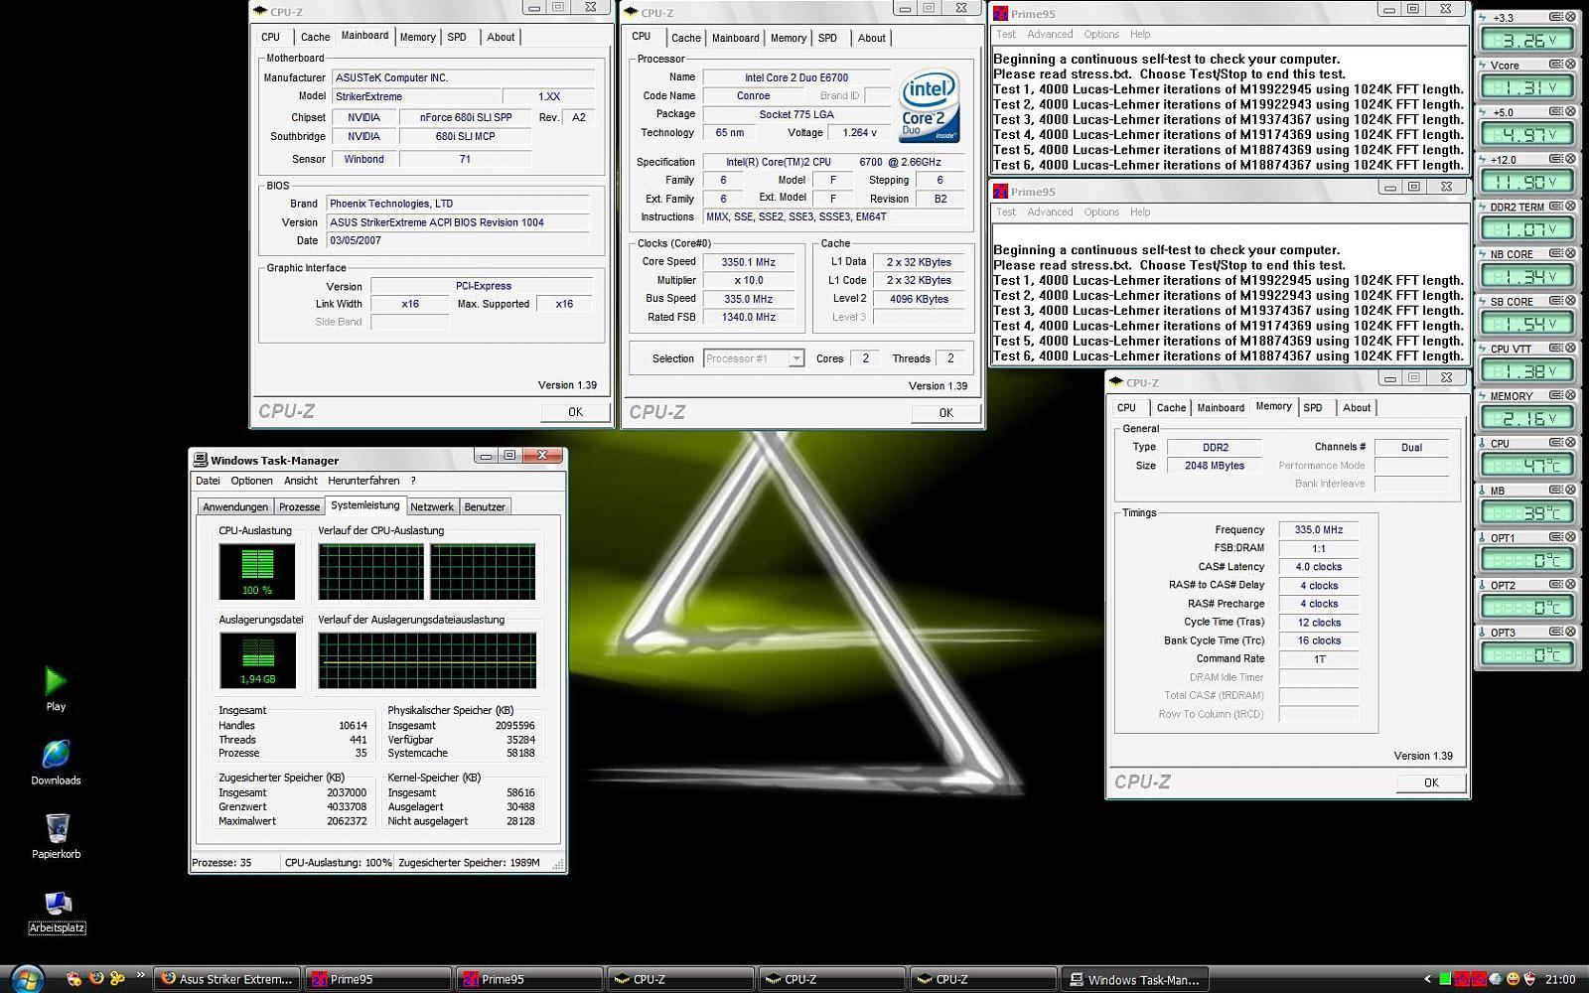Image resolution: width=1589 pixels, height=993 pixels.
Task: Open Test menu in the upper Prime95 window
Action: (1006, 34)
